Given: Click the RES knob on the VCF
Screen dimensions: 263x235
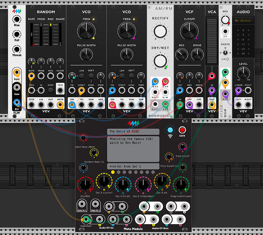Looking at the screenshot, I should [x=181, y=55].
